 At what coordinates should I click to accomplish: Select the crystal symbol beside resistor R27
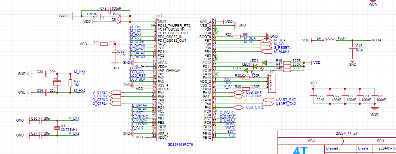point(58,83)
